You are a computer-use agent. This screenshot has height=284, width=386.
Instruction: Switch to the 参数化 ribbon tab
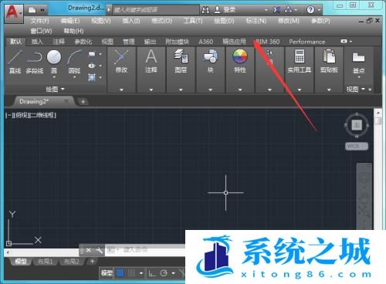coord(83,42)
